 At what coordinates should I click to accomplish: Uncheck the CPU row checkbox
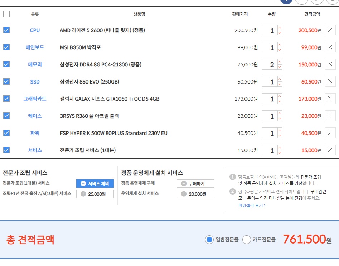pos(6,30)
